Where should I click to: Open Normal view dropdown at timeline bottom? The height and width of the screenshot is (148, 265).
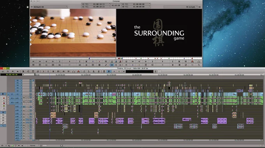point(33,145)
